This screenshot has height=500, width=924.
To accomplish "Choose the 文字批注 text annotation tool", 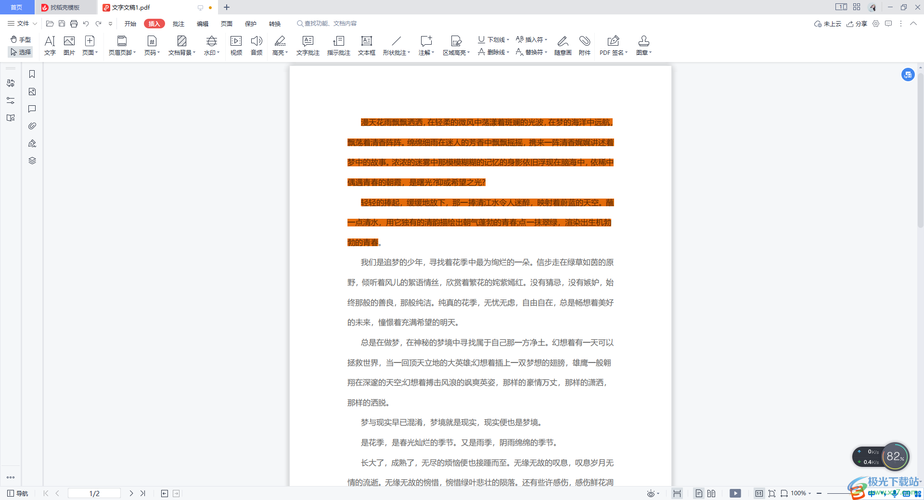I will tap(308, 46).
